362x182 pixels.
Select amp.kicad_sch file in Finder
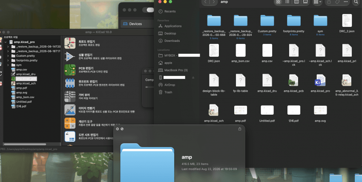(214, 113)
